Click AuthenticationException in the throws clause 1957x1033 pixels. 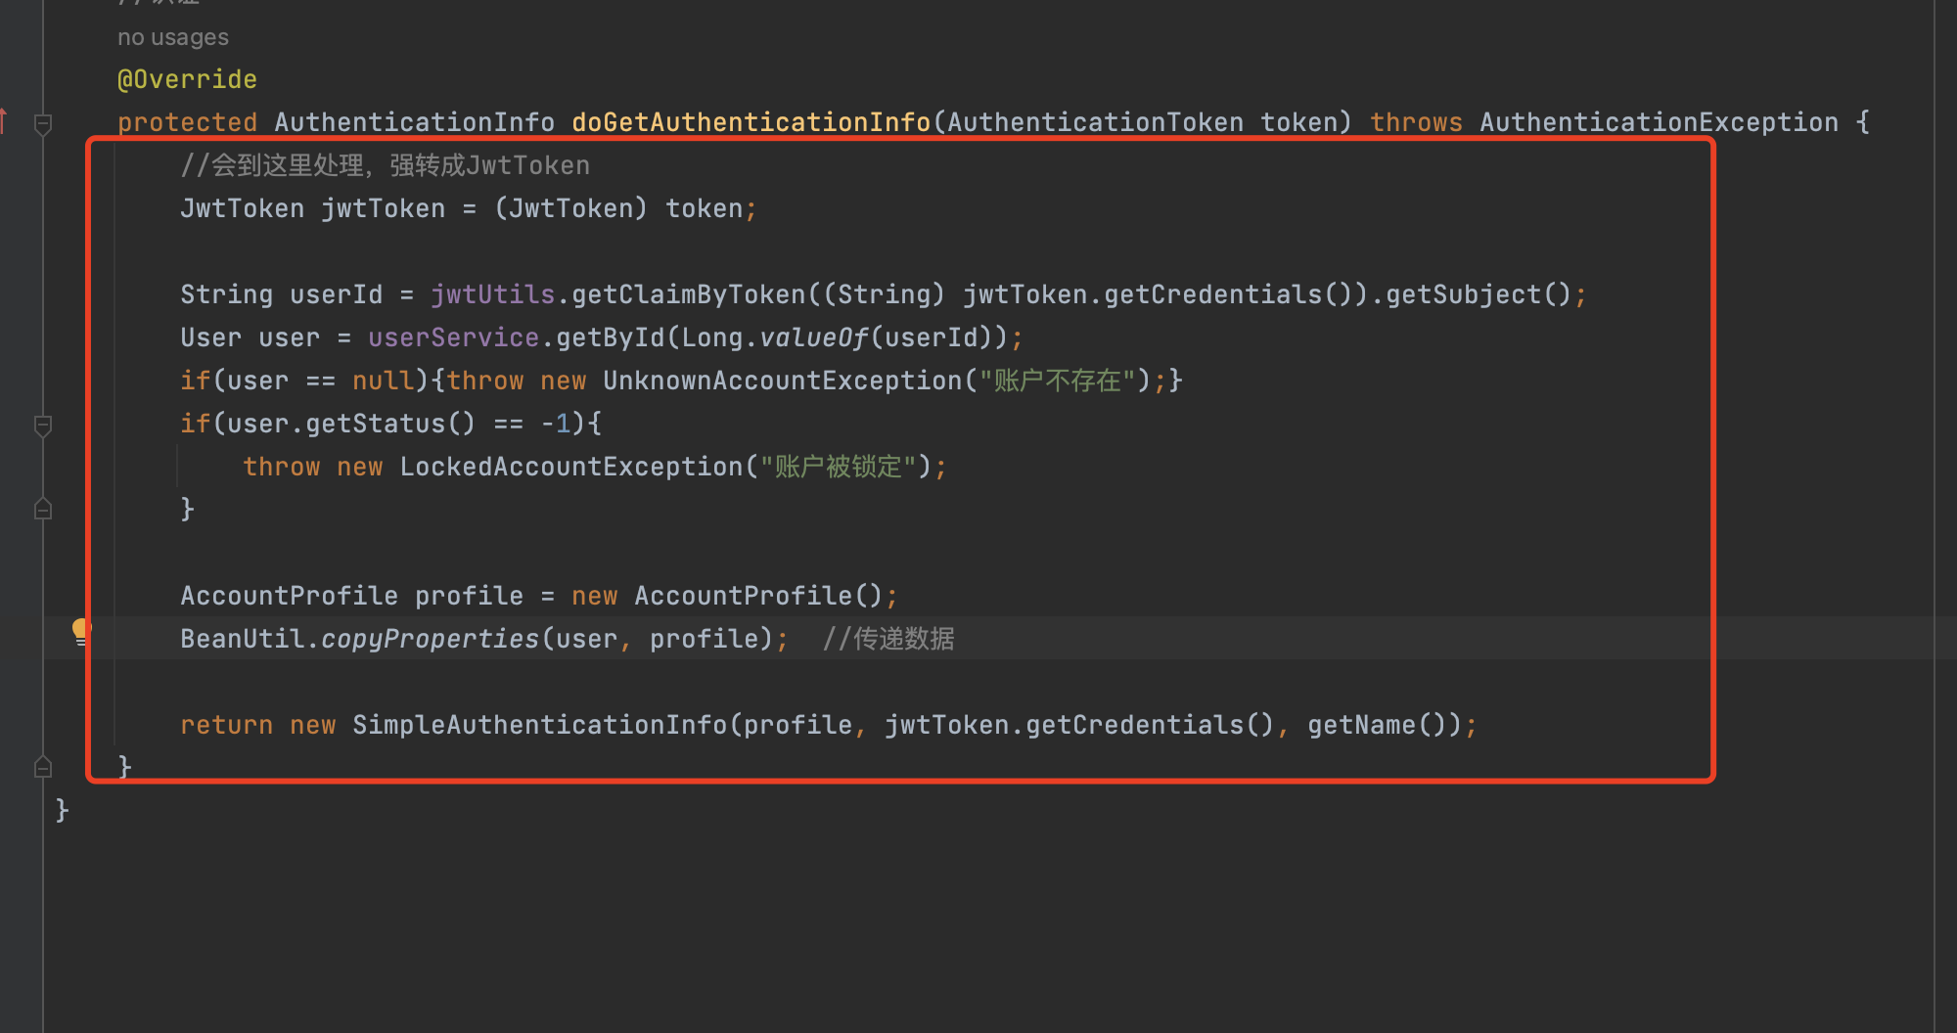[x=1659, y=122]
